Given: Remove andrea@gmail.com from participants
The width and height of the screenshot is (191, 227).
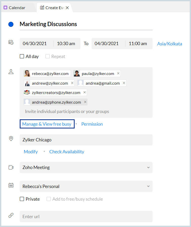Looking at the screenshot, I should click(124, 83).
